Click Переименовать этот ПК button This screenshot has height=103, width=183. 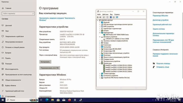50,68
